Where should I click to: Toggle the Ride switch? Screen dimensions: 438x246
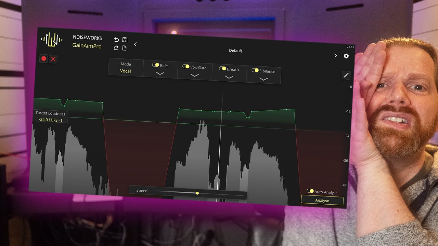(x=156, y=65)
